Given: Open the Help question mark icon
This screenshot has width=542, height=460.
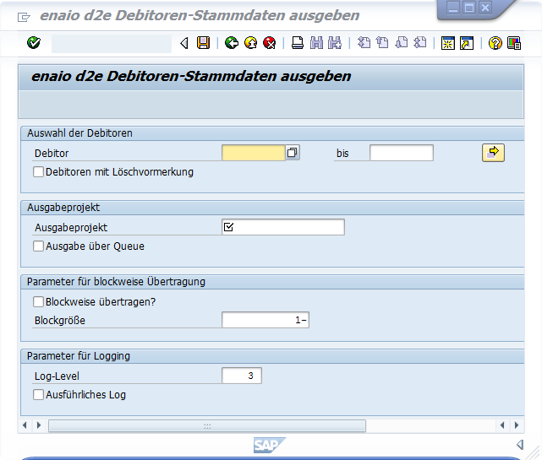Looking at the screenshot, I should (495, 43).
